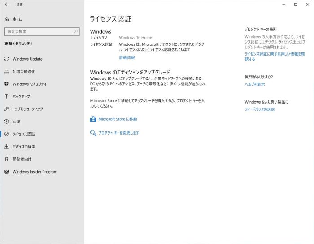Click the 配信の最適化 delivery optimization icon
Image resolution: width=314 pixels, height=244 pixels.
7,71
